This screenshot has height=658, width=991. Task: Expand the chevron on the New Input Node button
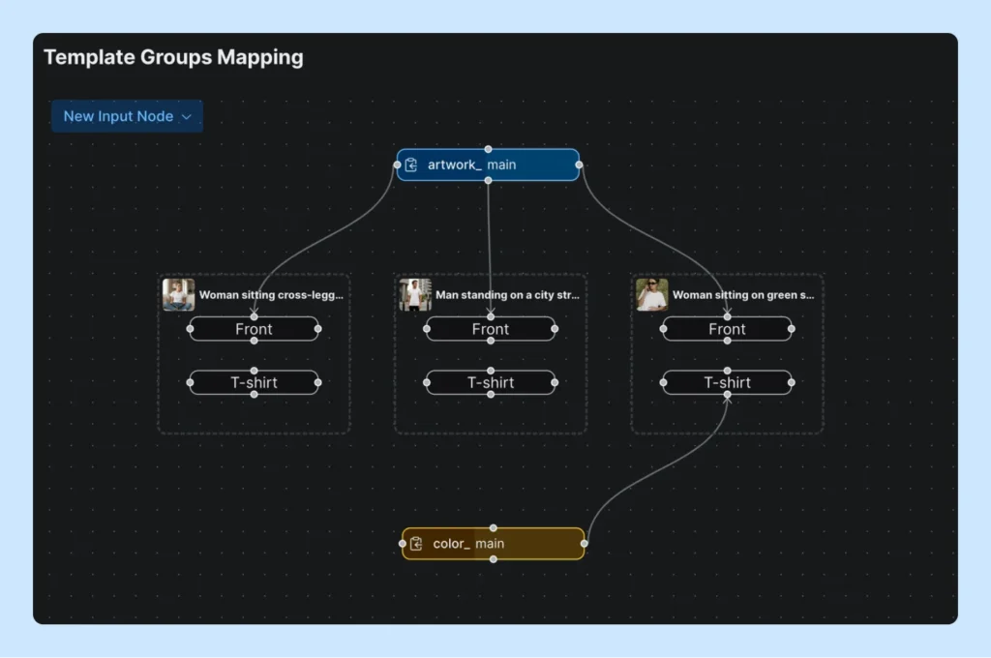(x=186, y=115)
